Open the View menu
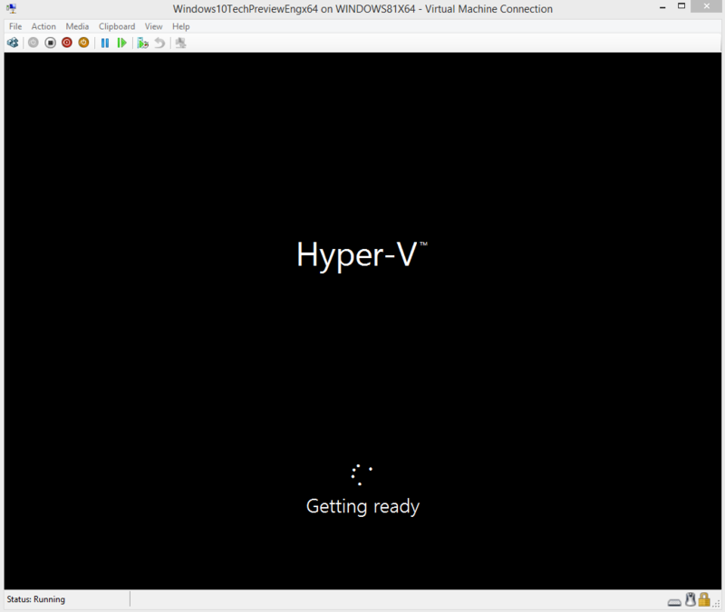 153,26
